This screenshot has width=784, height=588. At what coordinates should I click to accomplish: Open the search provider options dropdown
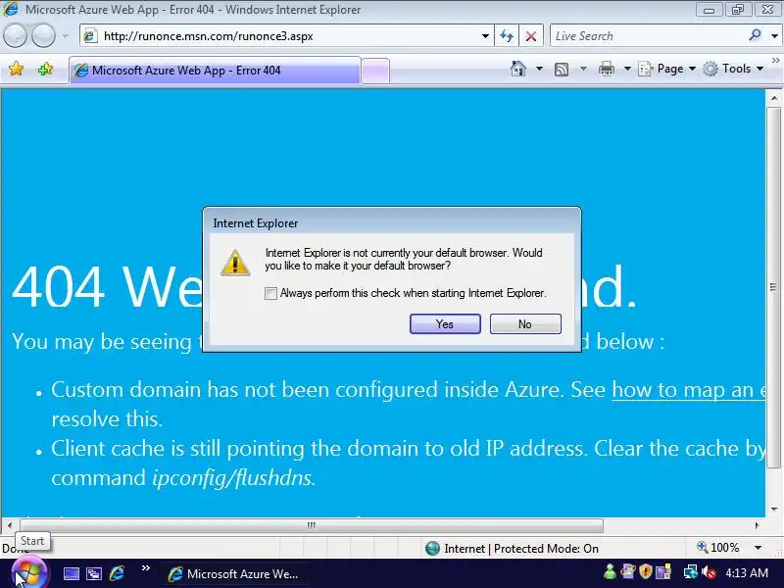[x=774, y=36]
